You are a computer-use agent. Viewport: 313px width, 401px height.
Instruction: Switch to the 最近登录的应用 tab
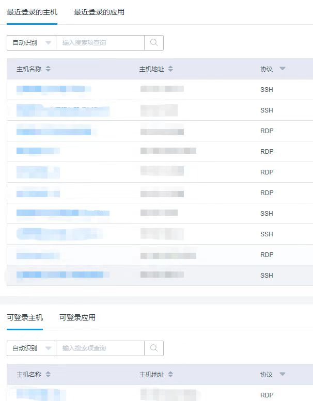coord(99,12)
